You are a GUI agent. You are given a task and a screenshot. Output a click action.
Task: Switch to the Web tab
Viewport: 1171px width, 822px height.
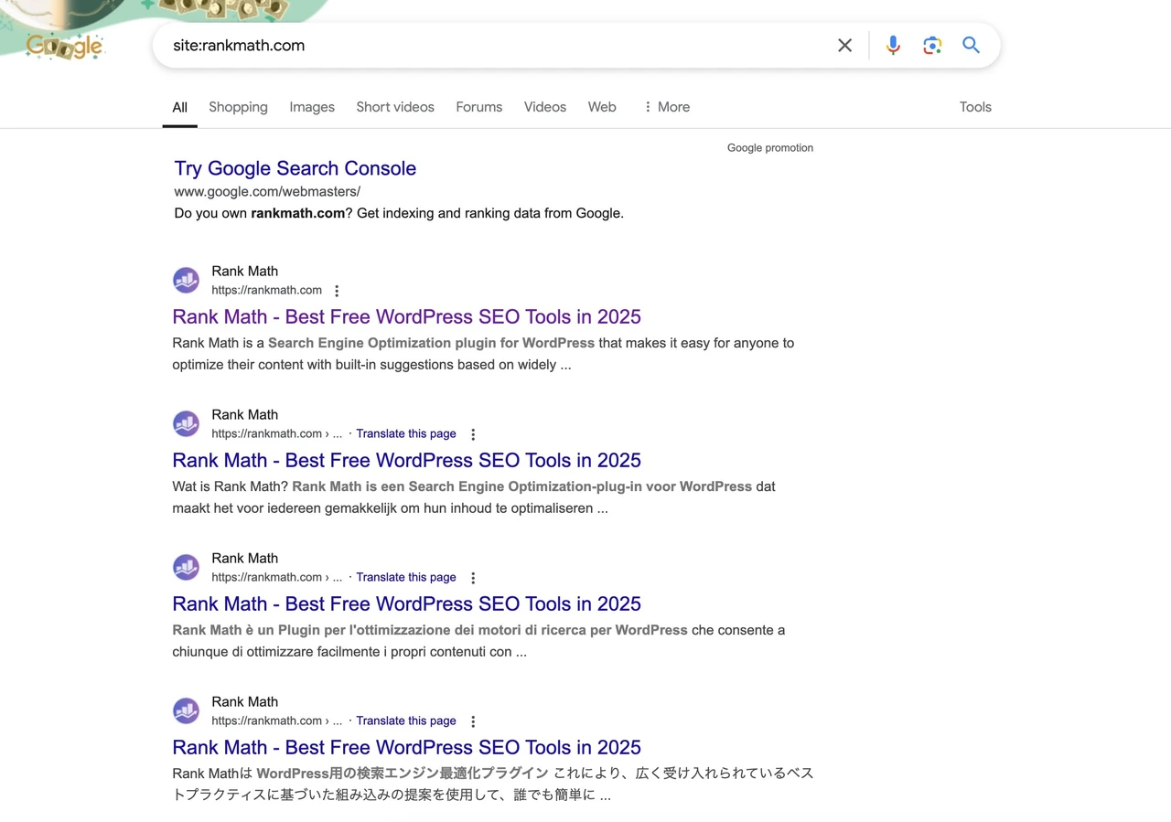click(602, 107)
